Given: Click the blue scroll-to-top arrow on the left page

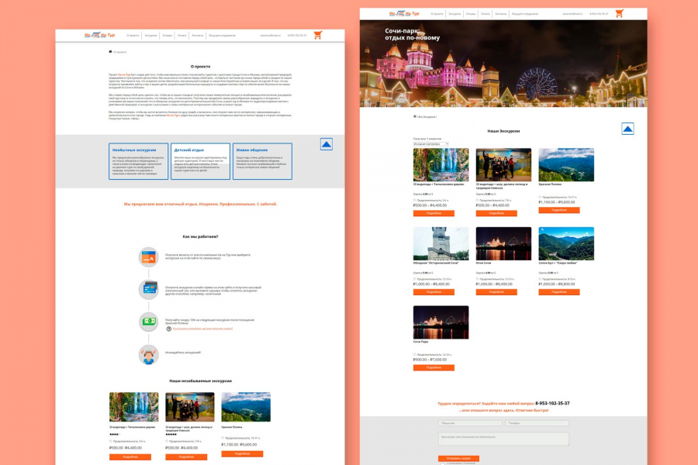Looking at the screenshot, I should tap(327, 144).
